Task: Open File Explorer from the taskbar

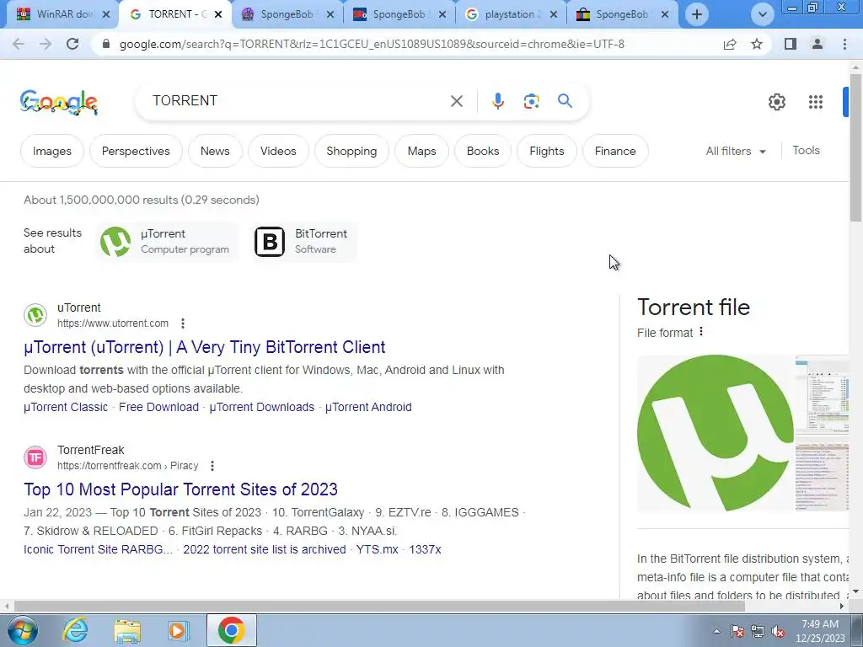Action: 127,630
